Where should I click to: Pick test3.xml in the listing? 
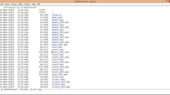(58, 60)
